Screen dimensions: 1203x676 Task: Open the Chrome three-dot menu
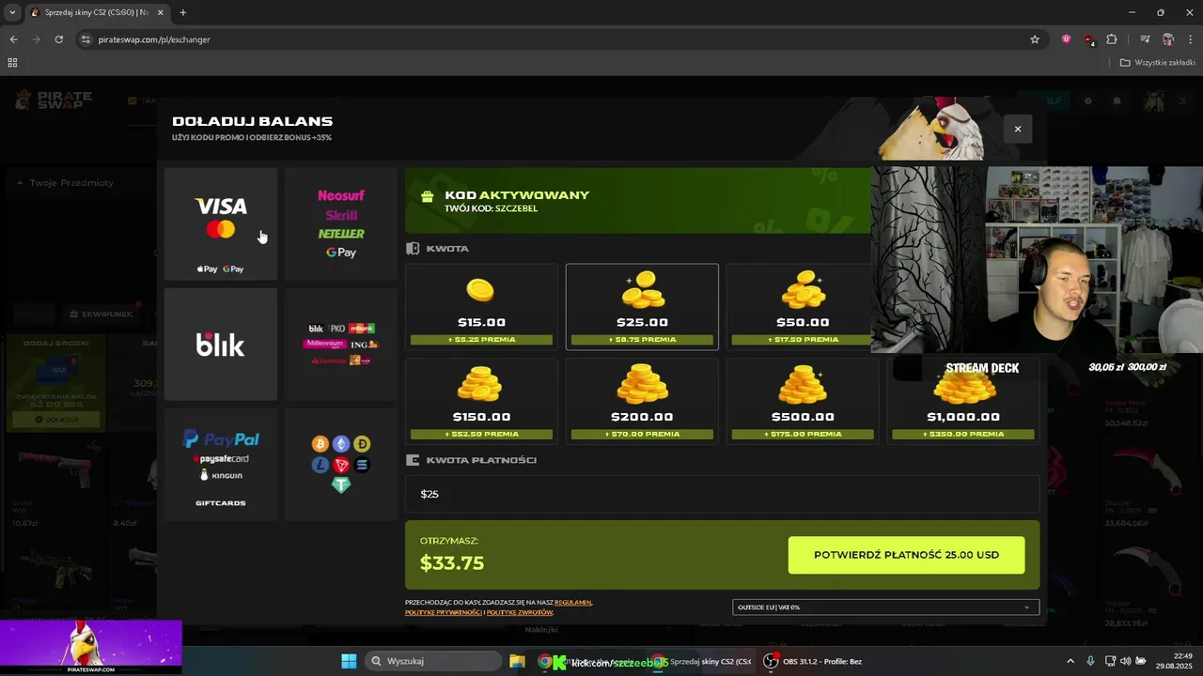click(1190, 39)
